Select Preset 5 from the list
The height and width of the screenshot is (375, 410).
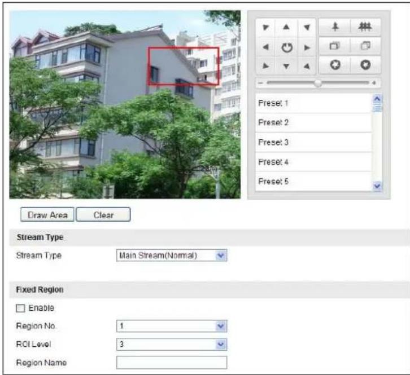(313, 182)
